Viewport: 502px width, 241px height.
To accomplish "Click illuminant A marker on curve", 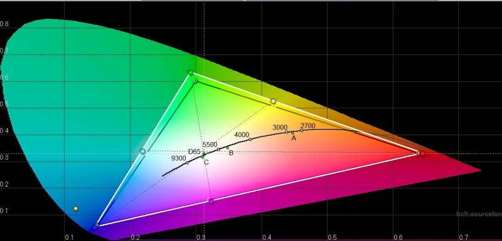I will tap(292, 133).
